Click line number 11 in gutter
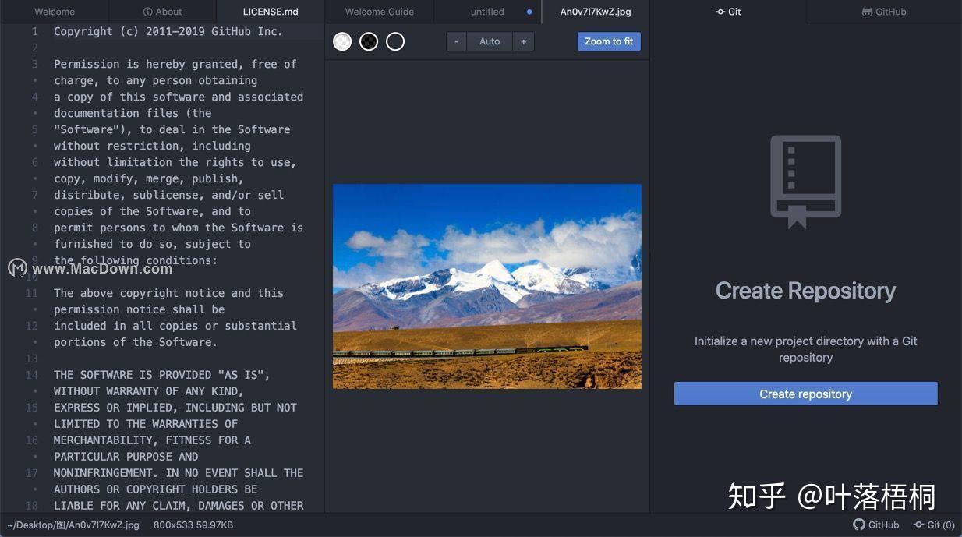Viewport: 962px width, 537px height. (31, 293)
